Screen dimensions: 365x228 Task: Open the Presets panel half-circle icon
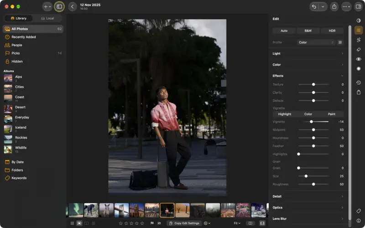(x=359, y=21)
